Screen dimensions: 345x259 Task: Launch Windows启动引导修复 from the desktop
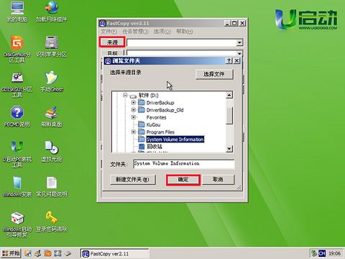[x=17, y=224]
